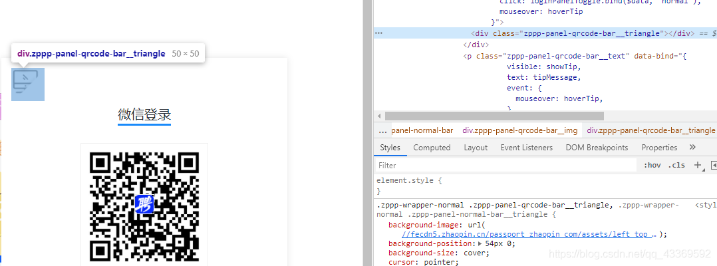Select div.zppp-panel-qrcode-bar__triangle breadcrumb
This screenshot has width=717, height=266.
pyautogui.click(x=650, y=131)
